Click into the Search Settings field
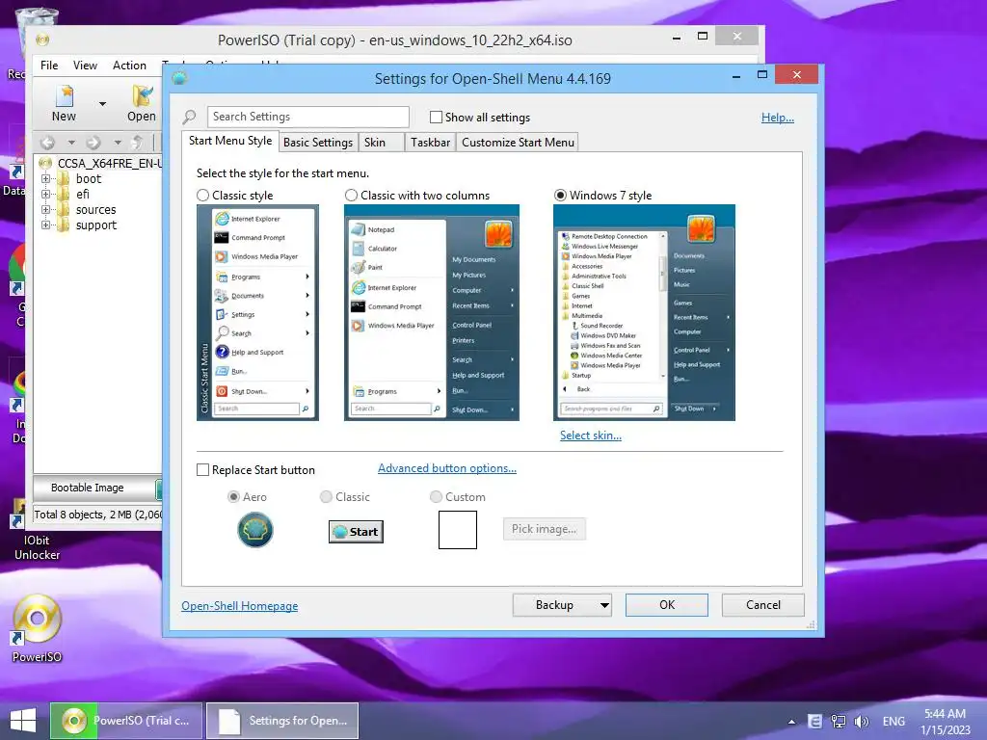987x740 pixels. tap(307, 117)
